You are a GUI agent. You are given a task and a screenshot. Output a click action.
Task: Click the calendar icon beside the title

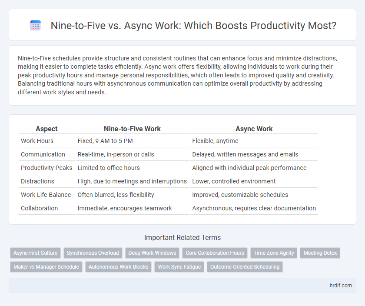pos(36,25)
